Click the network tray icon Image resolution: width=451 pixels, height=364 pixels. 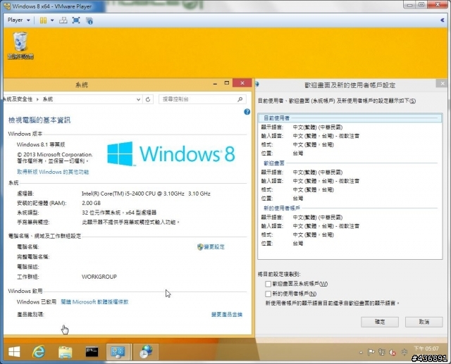(x=382, y=352)
